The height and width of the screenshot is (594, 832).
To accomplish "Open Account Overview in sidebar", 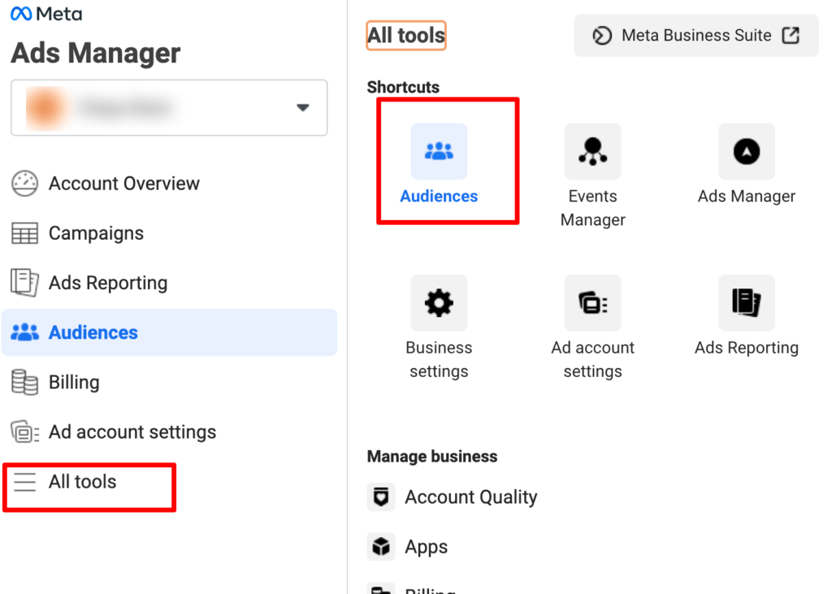I will tap(124, 184).
